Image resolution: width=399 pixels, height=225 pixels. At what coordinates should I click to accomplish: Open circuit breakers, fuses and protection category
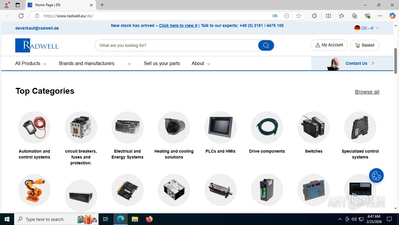pyautogui.click(x=81, y=138)
